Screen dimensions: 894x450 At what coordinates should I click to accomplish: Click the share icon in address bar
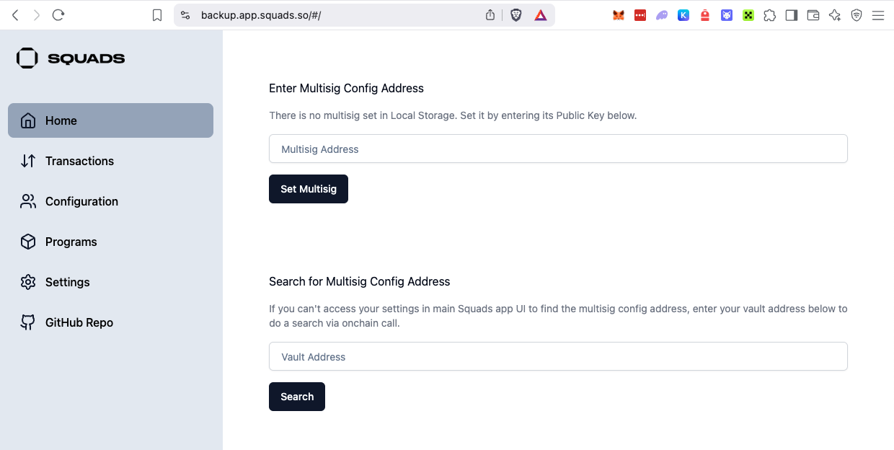click(490, 15)
